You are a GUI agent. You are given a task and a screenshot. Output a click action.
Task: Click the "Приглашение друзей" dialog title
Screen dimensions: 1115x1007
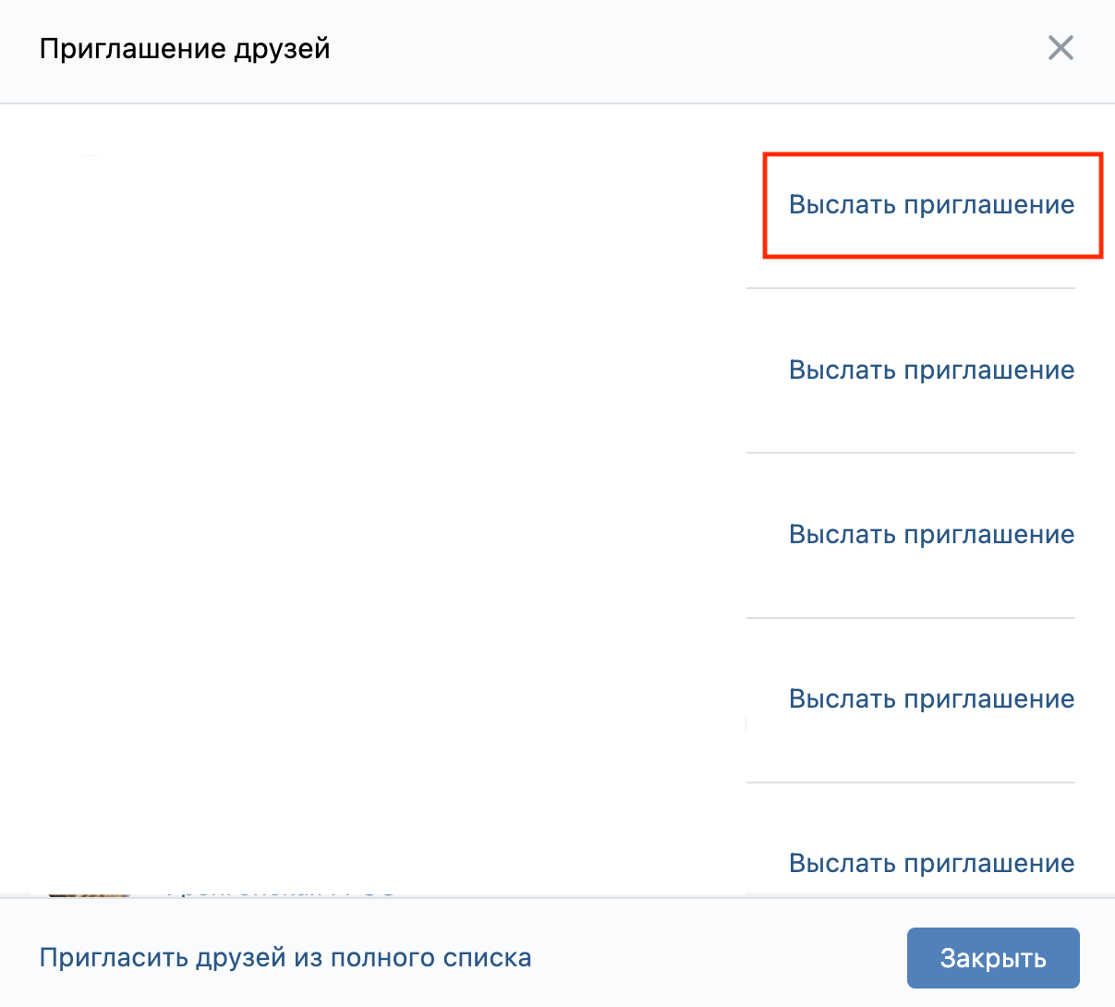pyautogui.click(x=185, y=49)
